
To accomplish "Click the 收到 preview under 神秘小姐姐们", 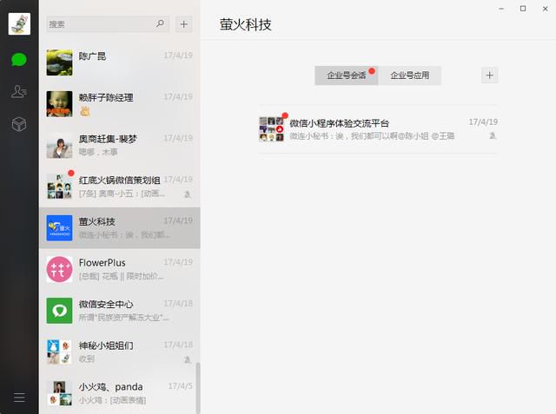I will coord(87,359).
